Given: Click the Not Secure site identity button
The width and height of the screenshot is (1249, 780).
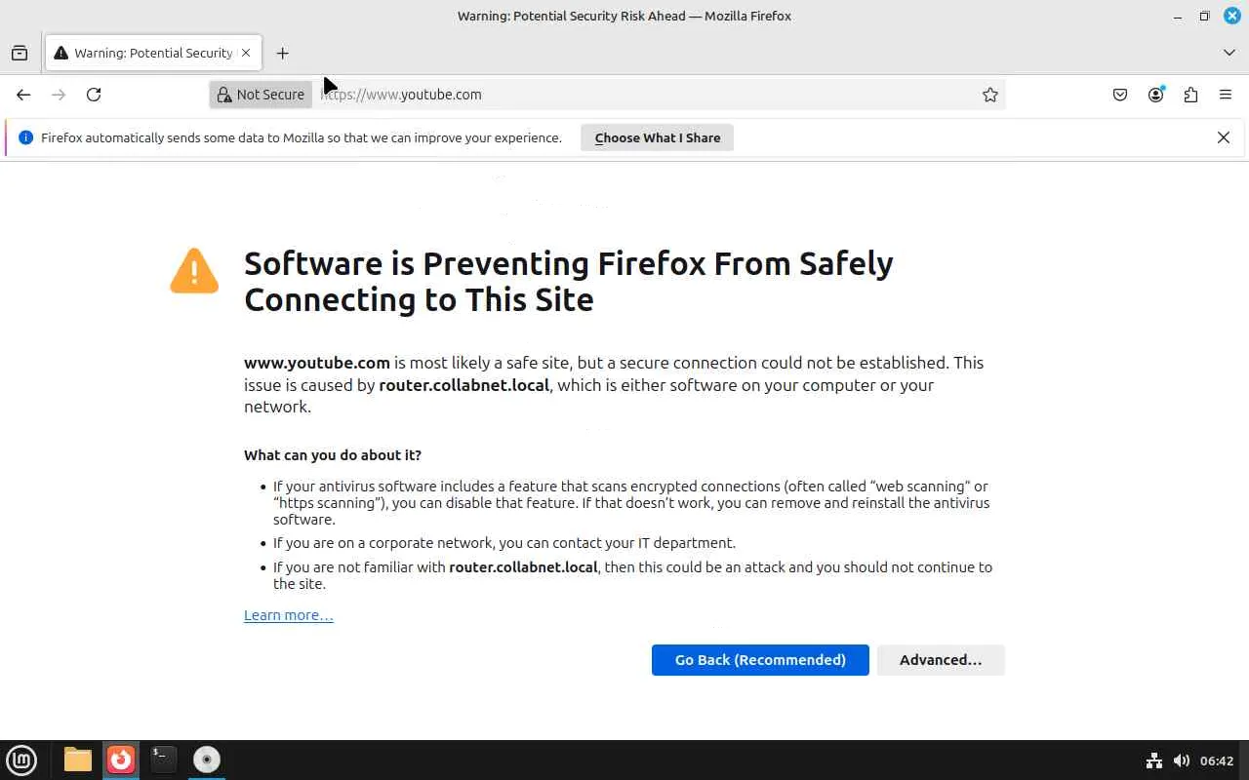Looking at the screenshot, I should pos(261,95).
